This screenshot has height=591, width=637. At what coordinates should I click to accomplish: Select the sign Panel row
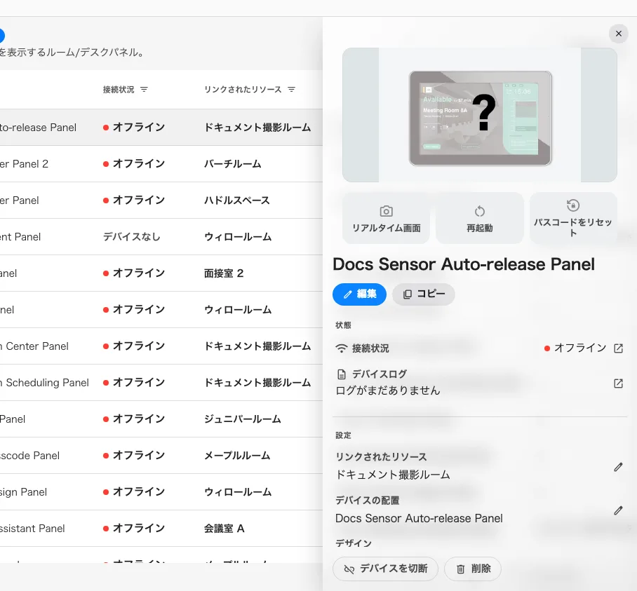161,492
